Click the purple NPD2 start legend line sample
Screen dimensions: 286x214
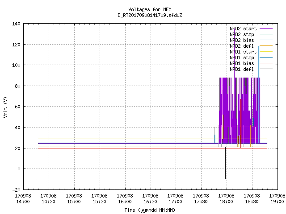click(266, 29)
